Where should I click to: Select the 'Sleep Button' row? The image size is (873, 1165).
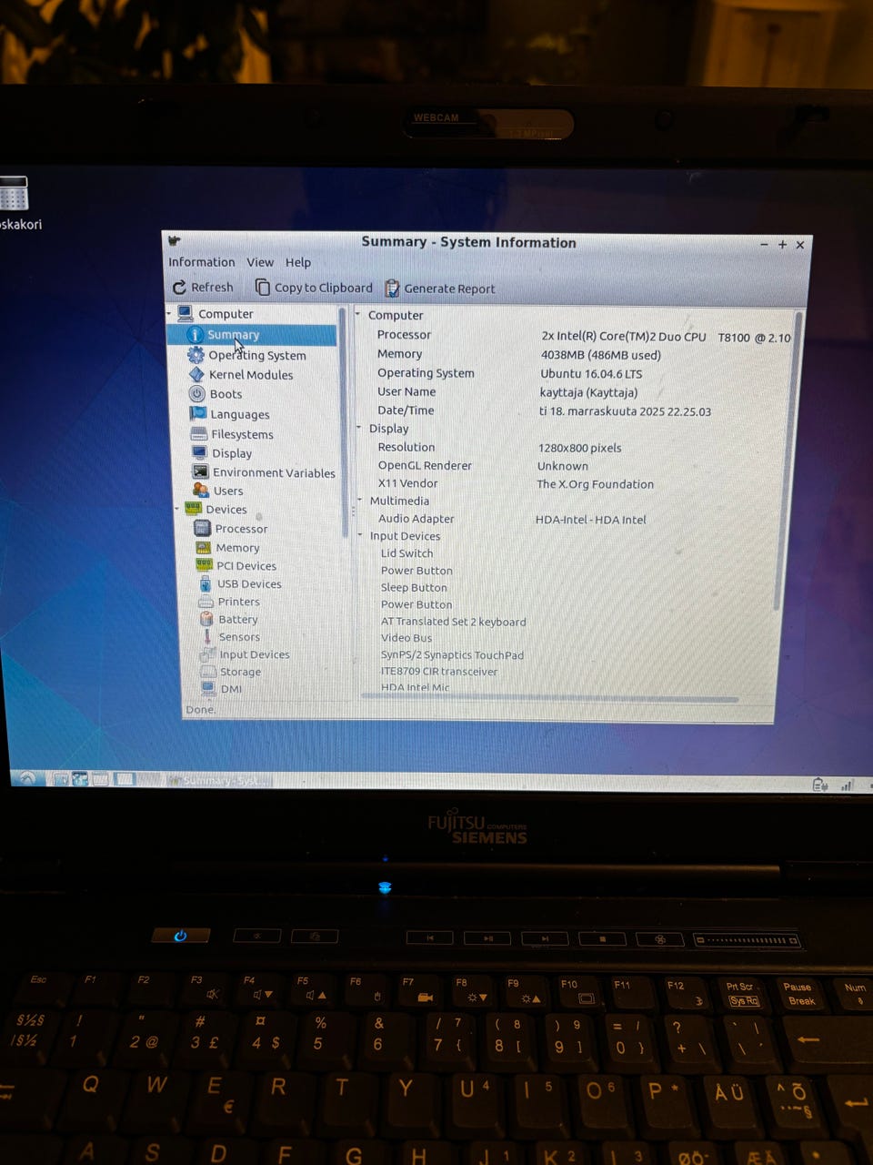tap(414, 587)
